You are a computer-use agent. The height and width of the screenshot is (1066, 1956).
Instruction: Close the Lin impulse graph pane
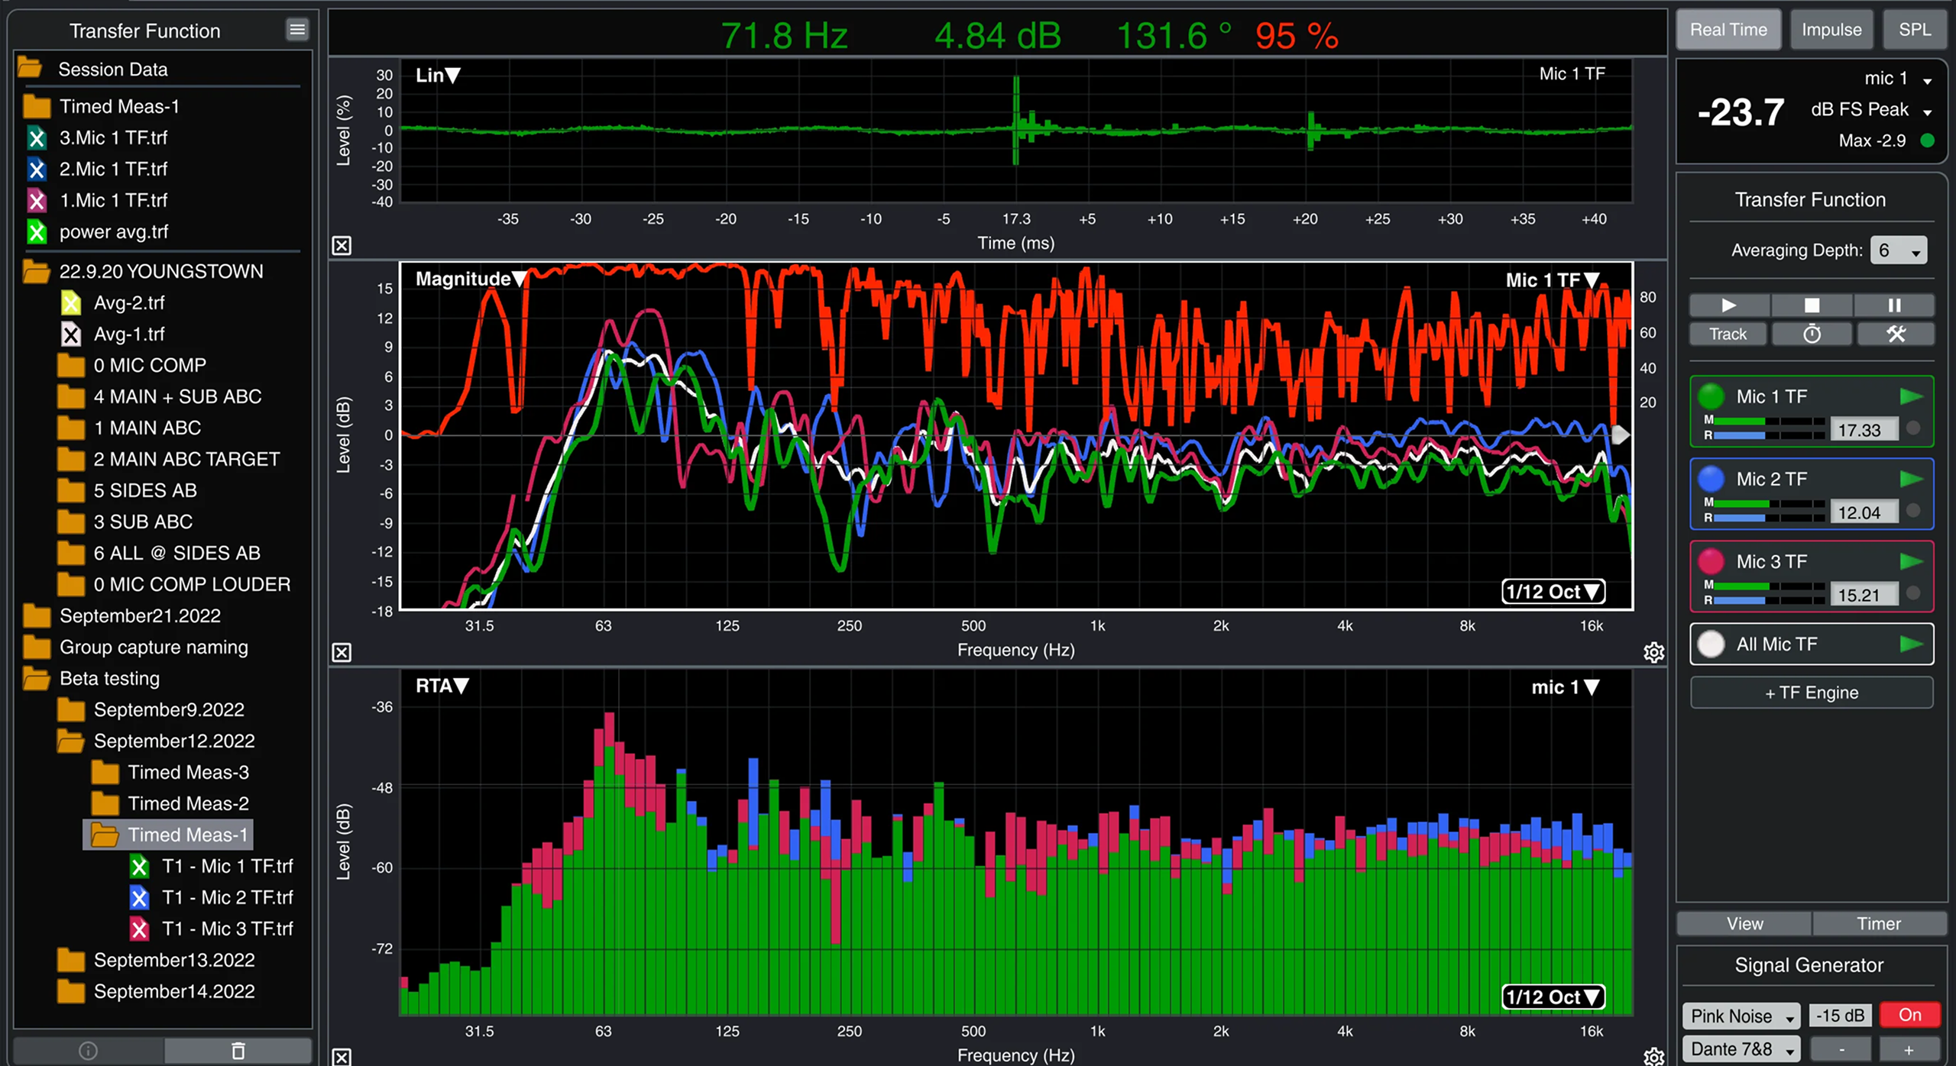(x=342, y=246)
